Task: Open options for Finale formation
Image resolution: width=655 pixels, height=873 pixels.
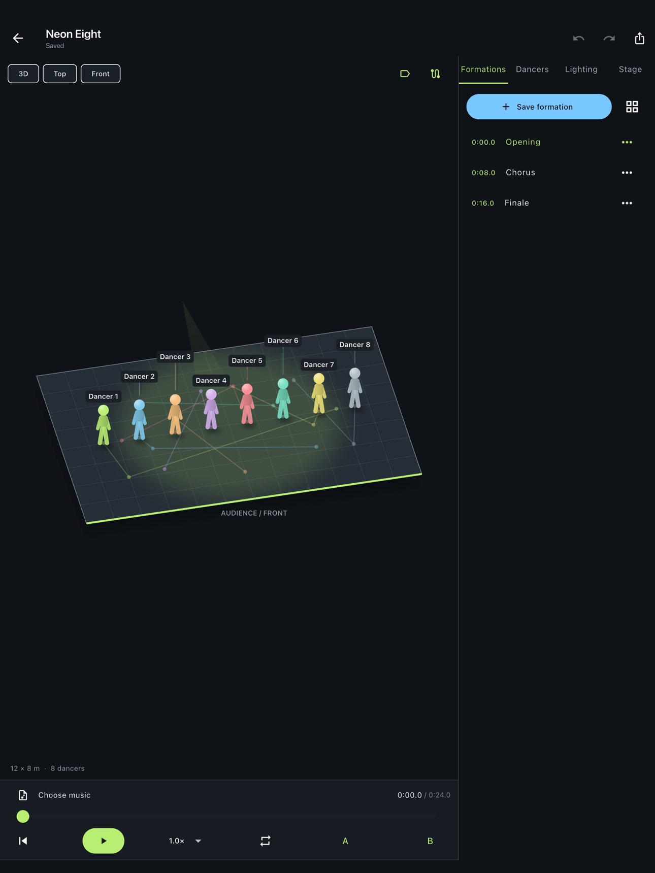Action: (627, 203)
